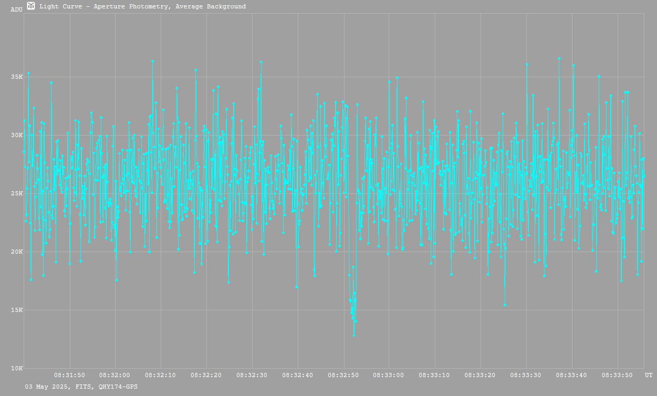This screenshot has height=396, width=657.
Task: Click the 20K value on the Y axis
Action: (x=17, y=252)
